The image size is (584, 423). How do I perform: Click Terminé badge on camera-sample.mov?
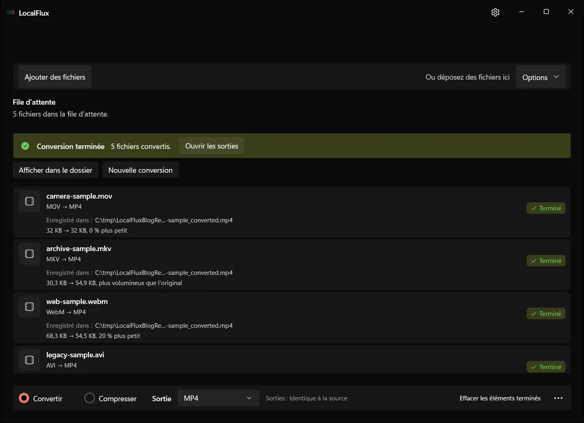click(x=546, y=208)
